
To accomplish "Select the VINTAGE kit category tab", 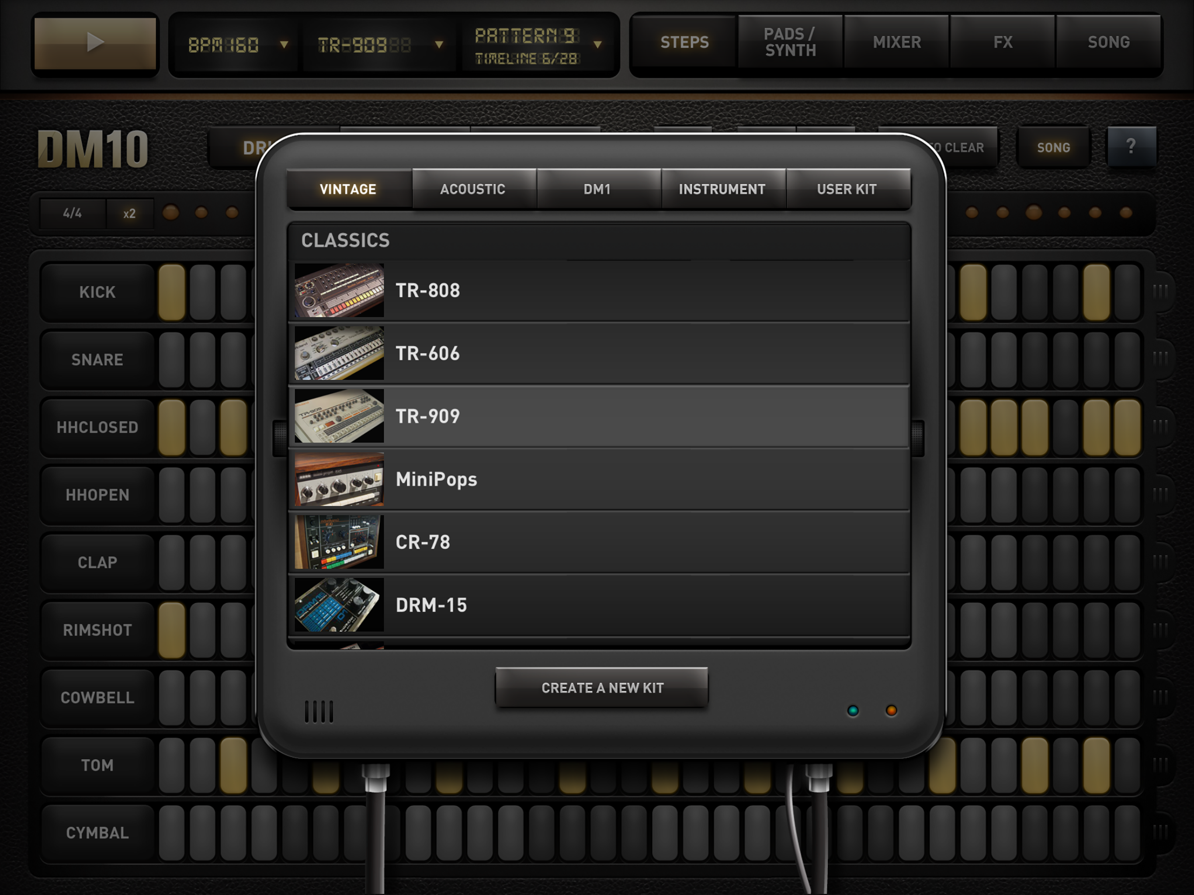I will [348, 189].
